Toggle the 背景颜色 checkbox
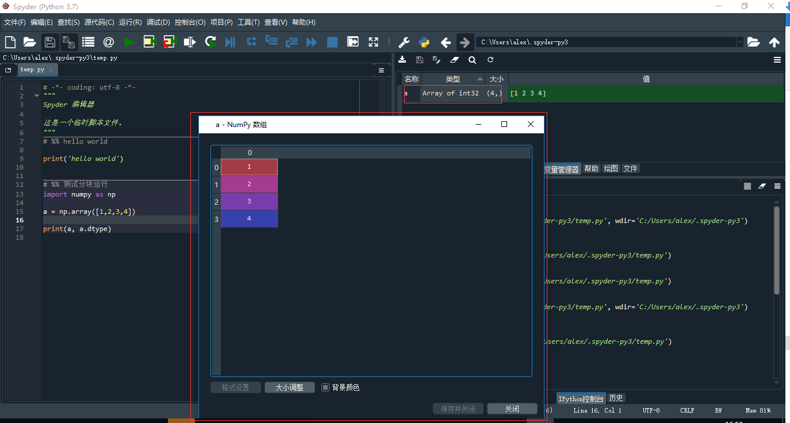790x423 pixels. (325, 387)
